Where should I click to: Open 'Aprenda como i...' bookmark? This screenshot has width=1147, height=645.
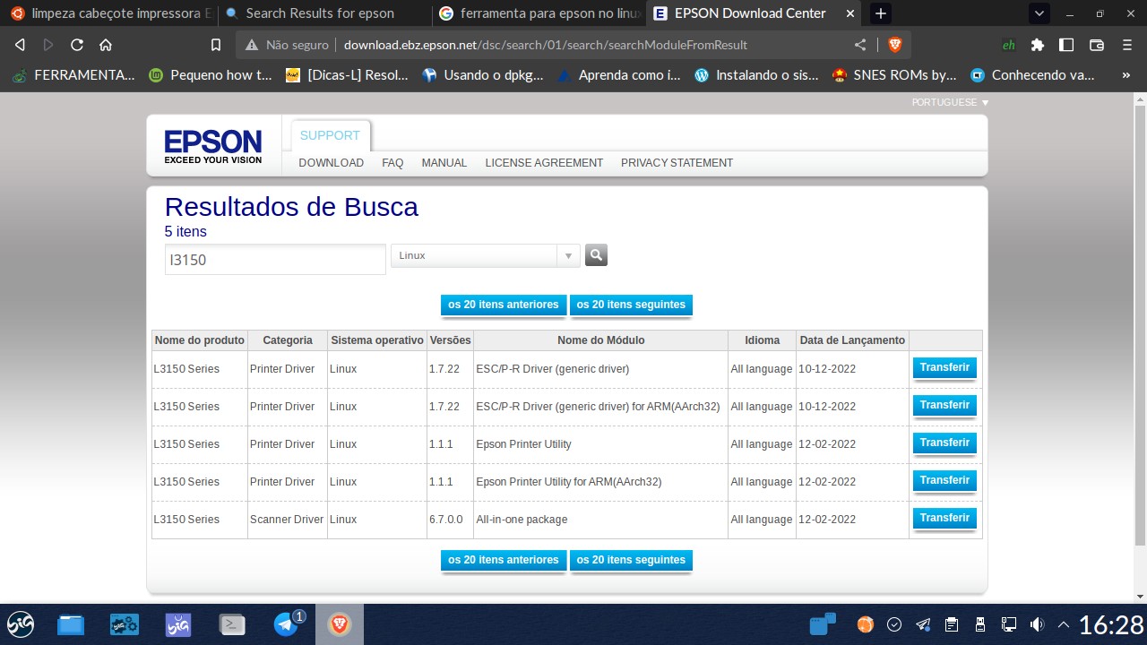[619, 75]
